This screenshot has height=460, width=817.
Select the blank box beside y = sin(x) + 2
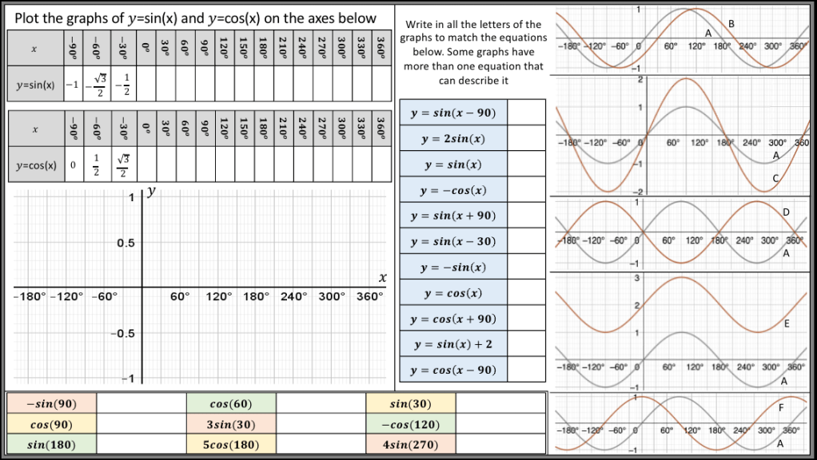527,344
